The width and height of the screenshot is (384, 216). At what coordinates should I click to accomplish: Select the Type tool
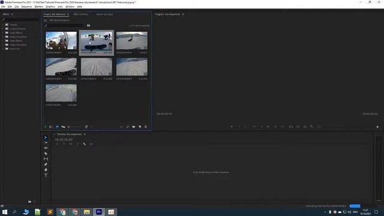coord(46,175)
